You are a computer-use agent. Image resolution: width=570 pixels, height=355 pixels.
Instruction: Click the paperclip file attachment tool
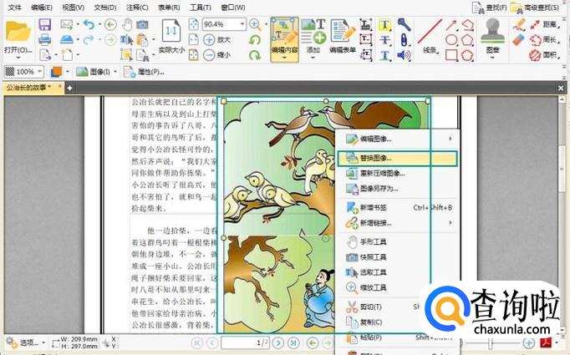coord(404,40)
